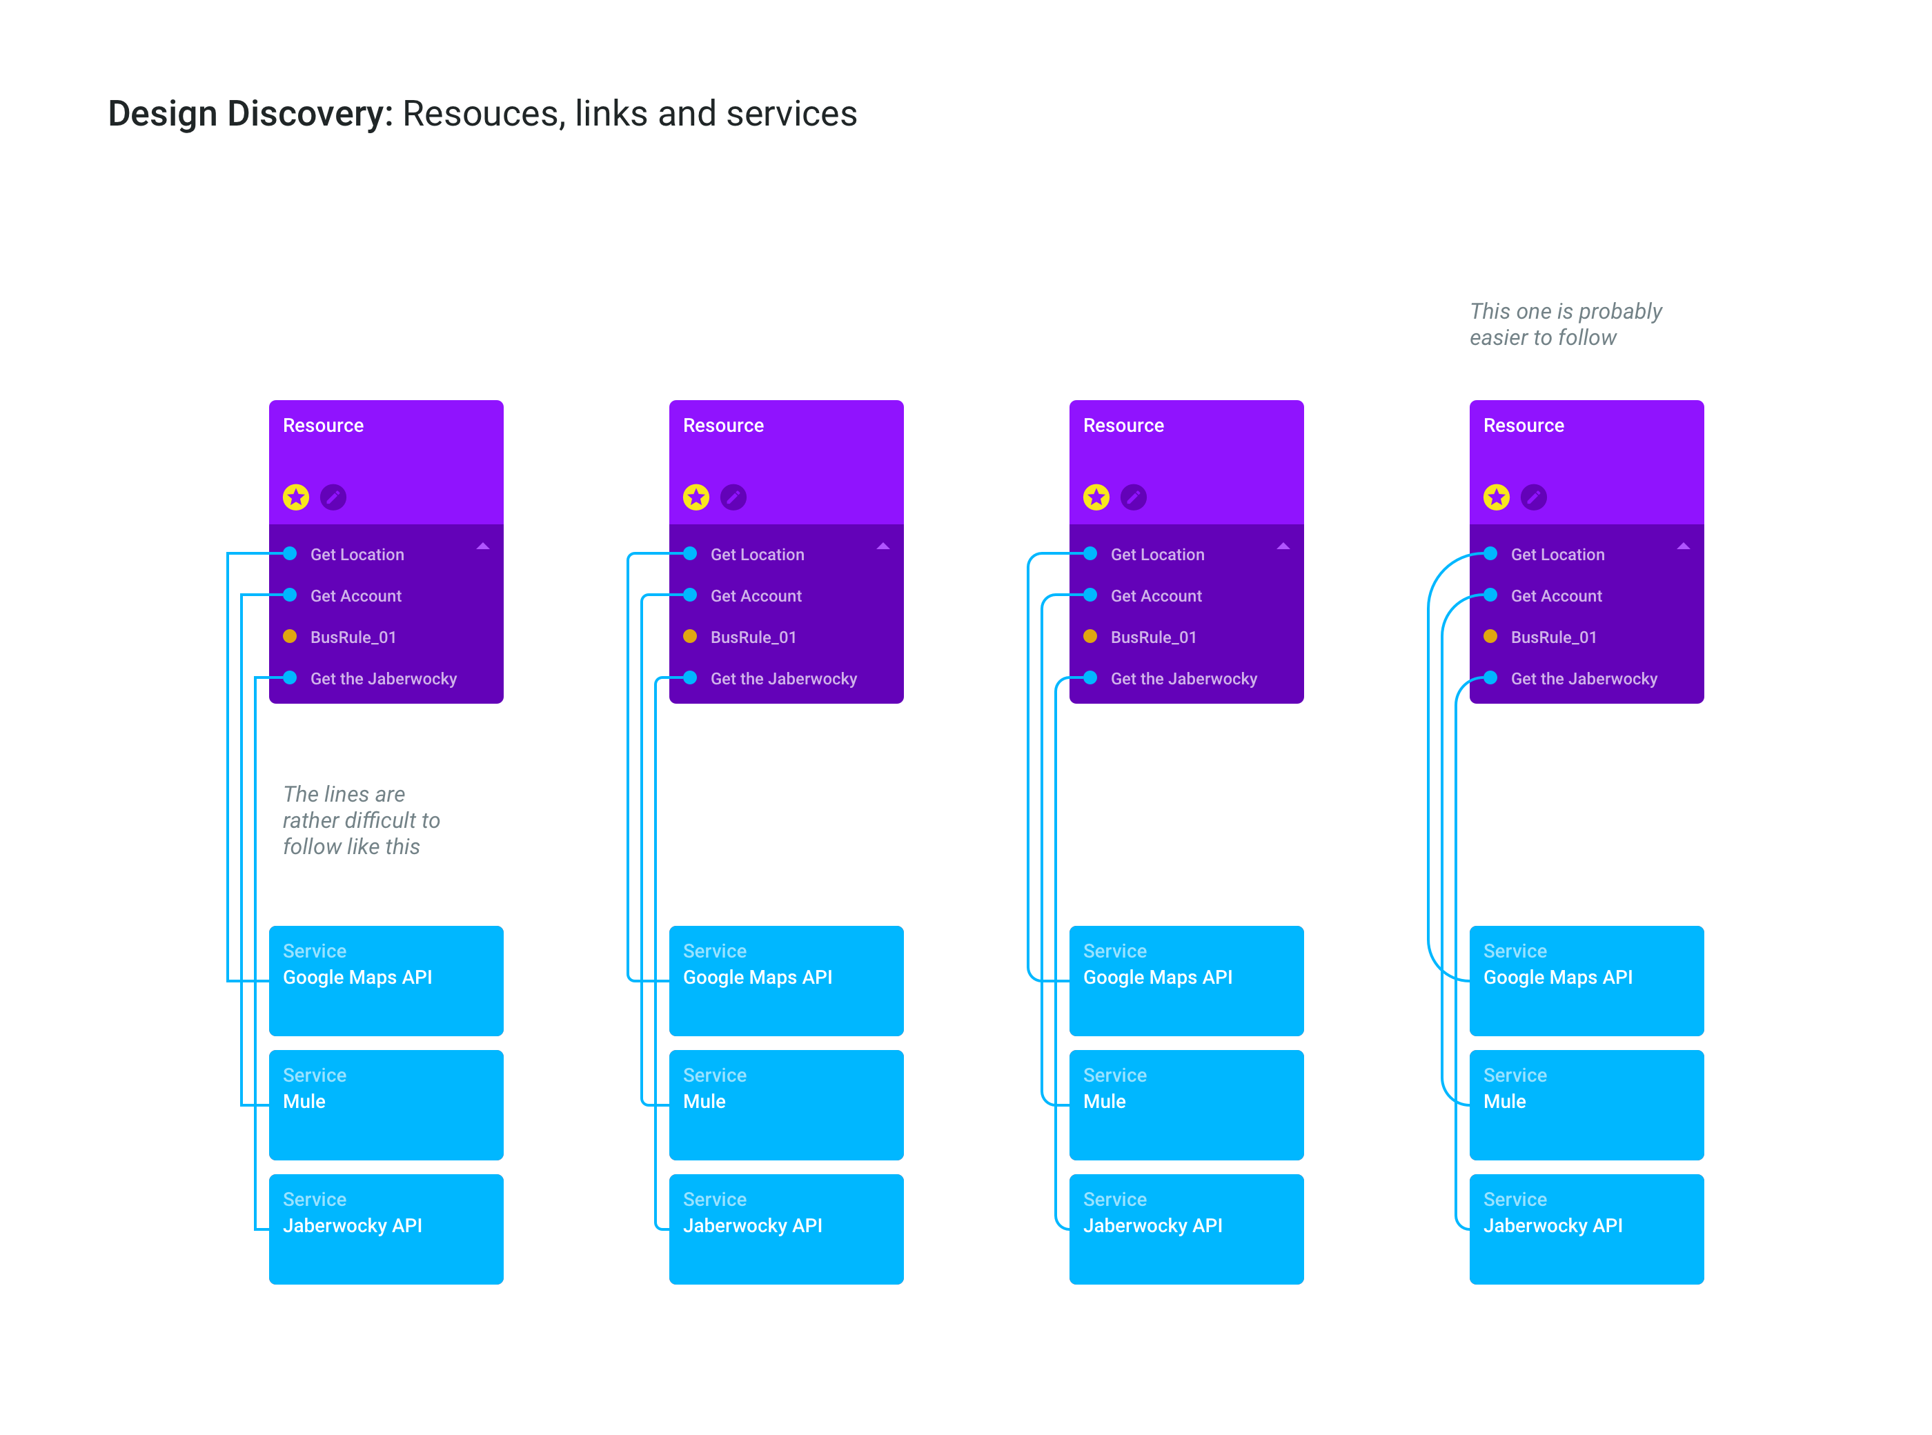This screenshot has width=1932, height=1435.
Task: Toggle the orange BusRule_01 dot in first card
Action: (x=290, y=637)
